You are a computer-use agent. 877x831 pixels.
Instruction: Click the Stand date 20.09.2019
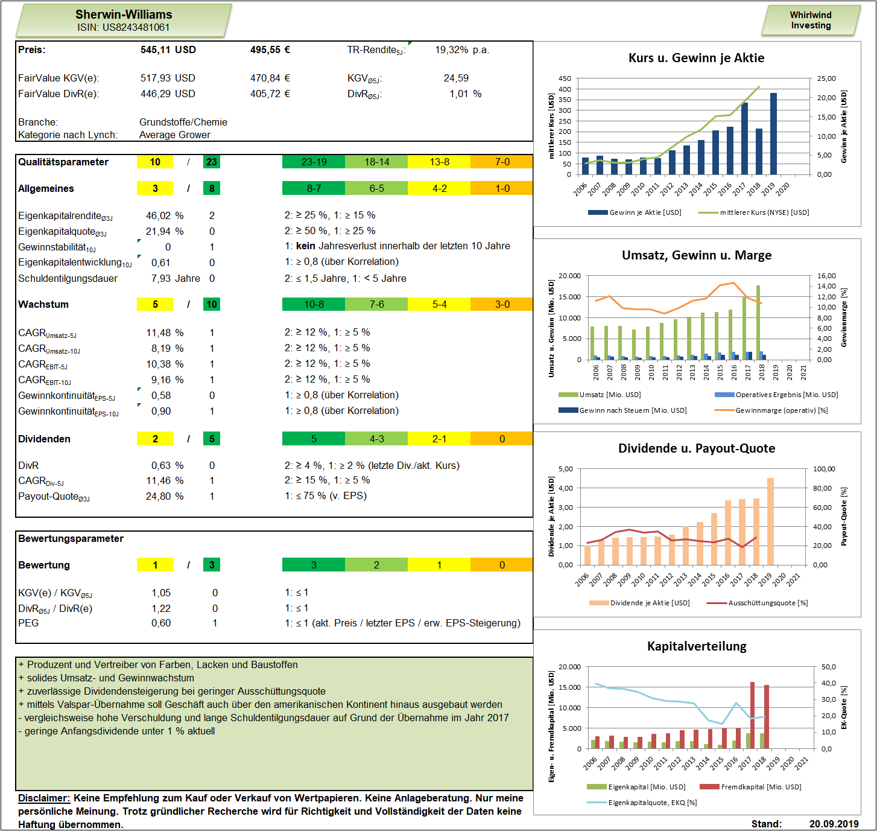click(x=834, y=824)
